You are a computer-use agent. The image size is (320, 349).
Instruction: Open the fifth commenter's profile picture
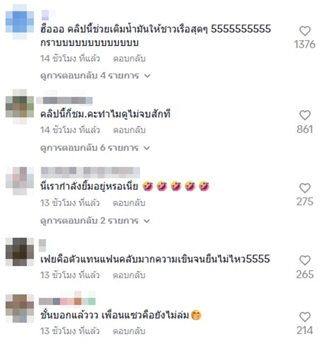[x=20, y=309]
